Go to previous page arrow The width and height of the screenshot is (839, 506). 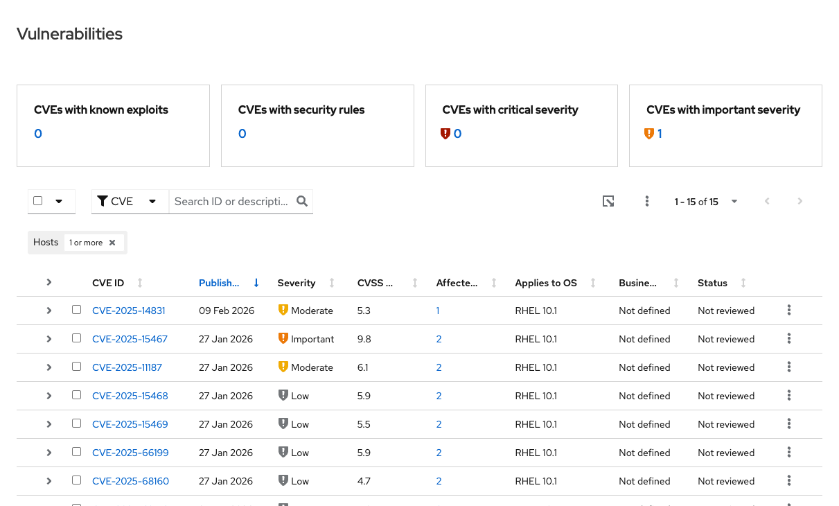(x=767, y=201)
